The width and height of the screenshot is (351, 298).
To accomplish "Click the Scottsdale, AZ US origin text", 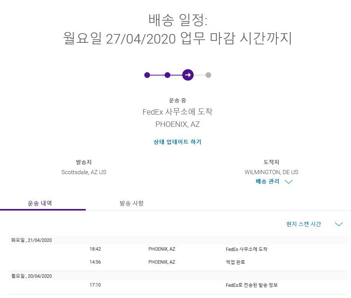I will 84,172.
